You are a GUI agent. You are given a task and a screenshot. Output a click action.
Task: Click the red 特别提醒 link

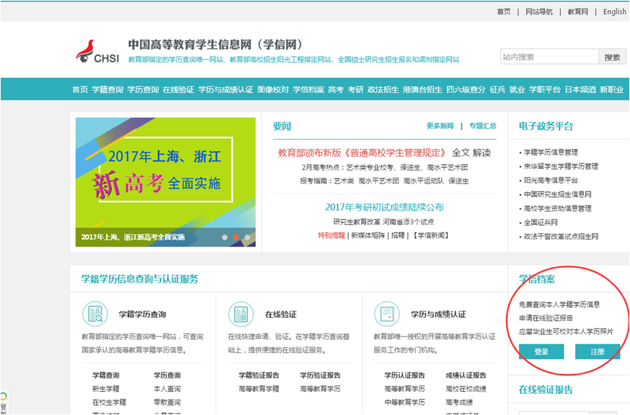coord(332,235)
